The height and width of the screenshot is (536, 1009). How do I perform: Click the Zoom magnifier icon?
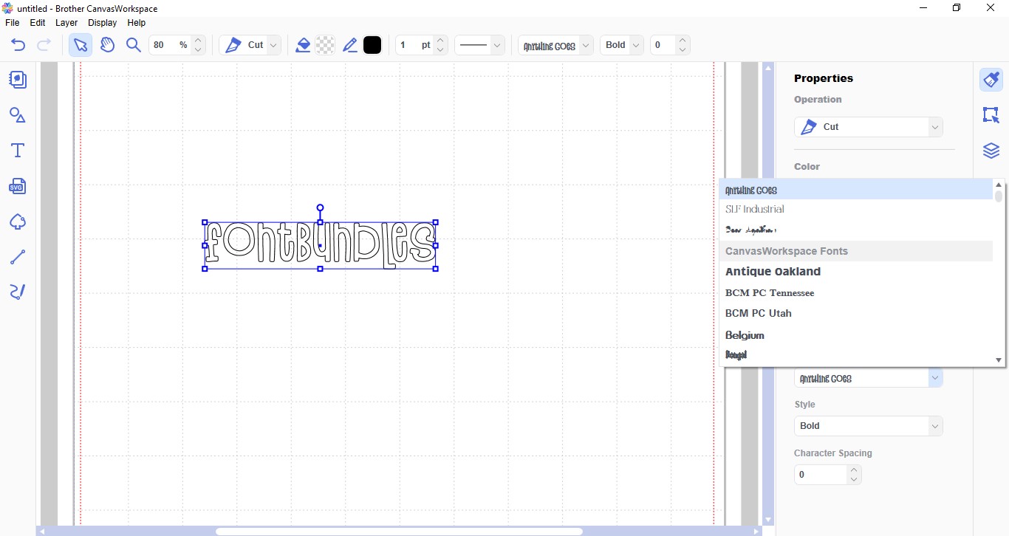click(134, 45)
